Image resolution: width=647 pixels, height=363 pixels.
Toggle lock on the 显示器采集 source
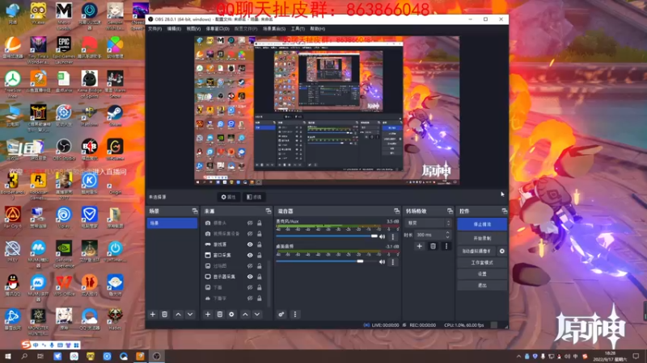[x=259, y=277]
